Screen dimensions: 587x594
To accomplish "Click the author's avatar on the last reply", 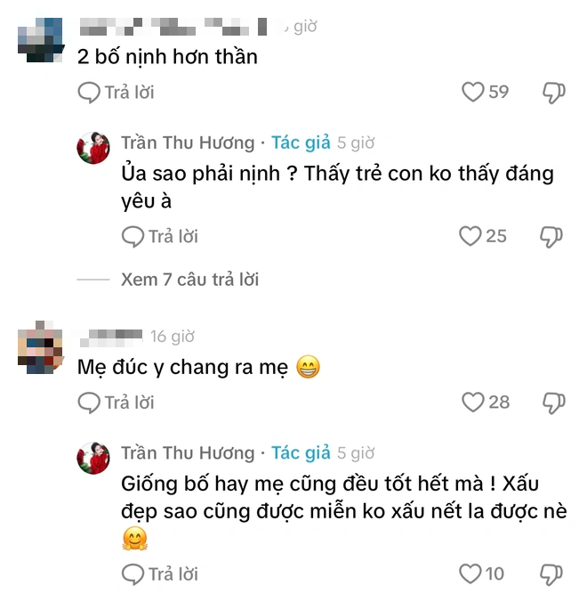I will [93, 459].
